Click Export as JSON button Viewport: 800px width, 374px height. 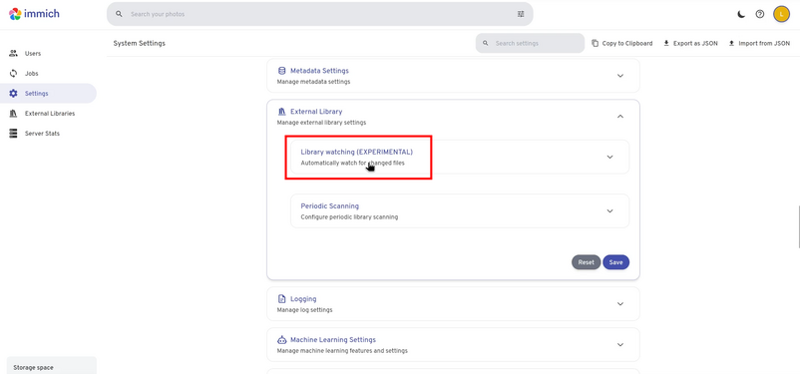pyautogui.click(x=690, y=43)
